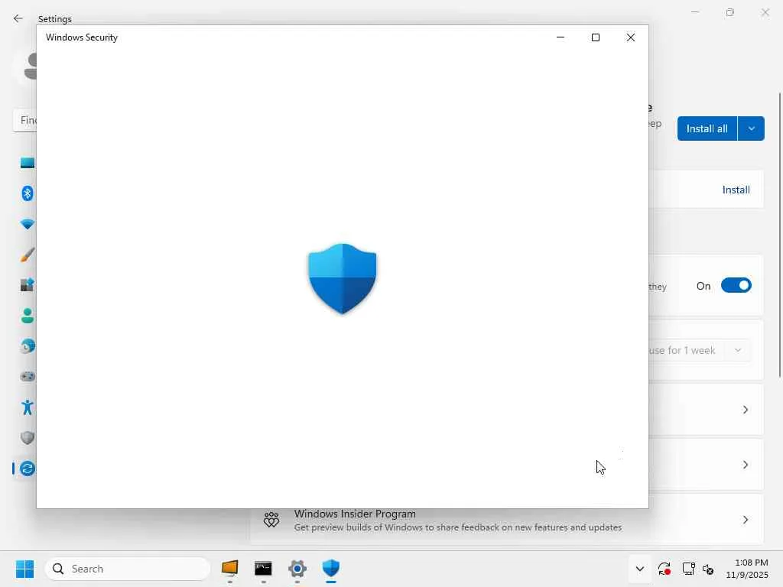Maximize the Windows Security window

595,37
